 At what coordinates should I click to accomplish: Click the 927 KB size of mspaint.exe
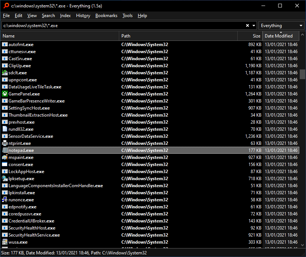[x=255, y=157]
